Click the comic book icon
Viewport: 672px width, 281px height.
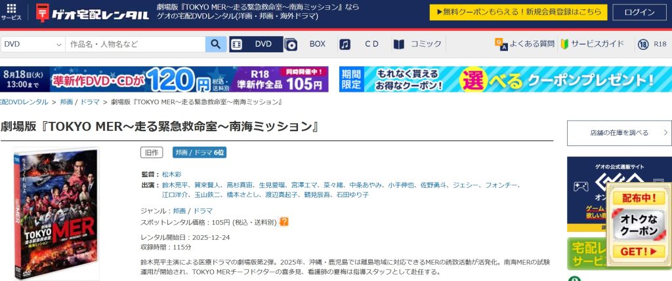click(399, 45)
